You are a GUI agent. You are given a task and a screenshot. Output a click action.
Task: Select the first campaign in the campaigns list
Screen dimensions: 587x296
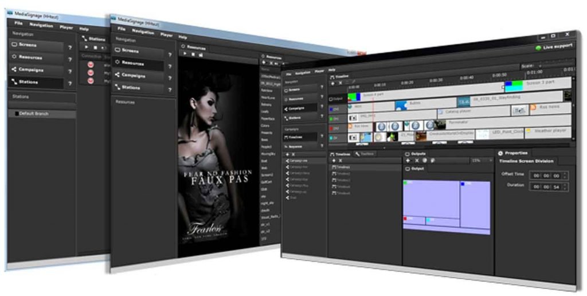[x=305, y=161]
